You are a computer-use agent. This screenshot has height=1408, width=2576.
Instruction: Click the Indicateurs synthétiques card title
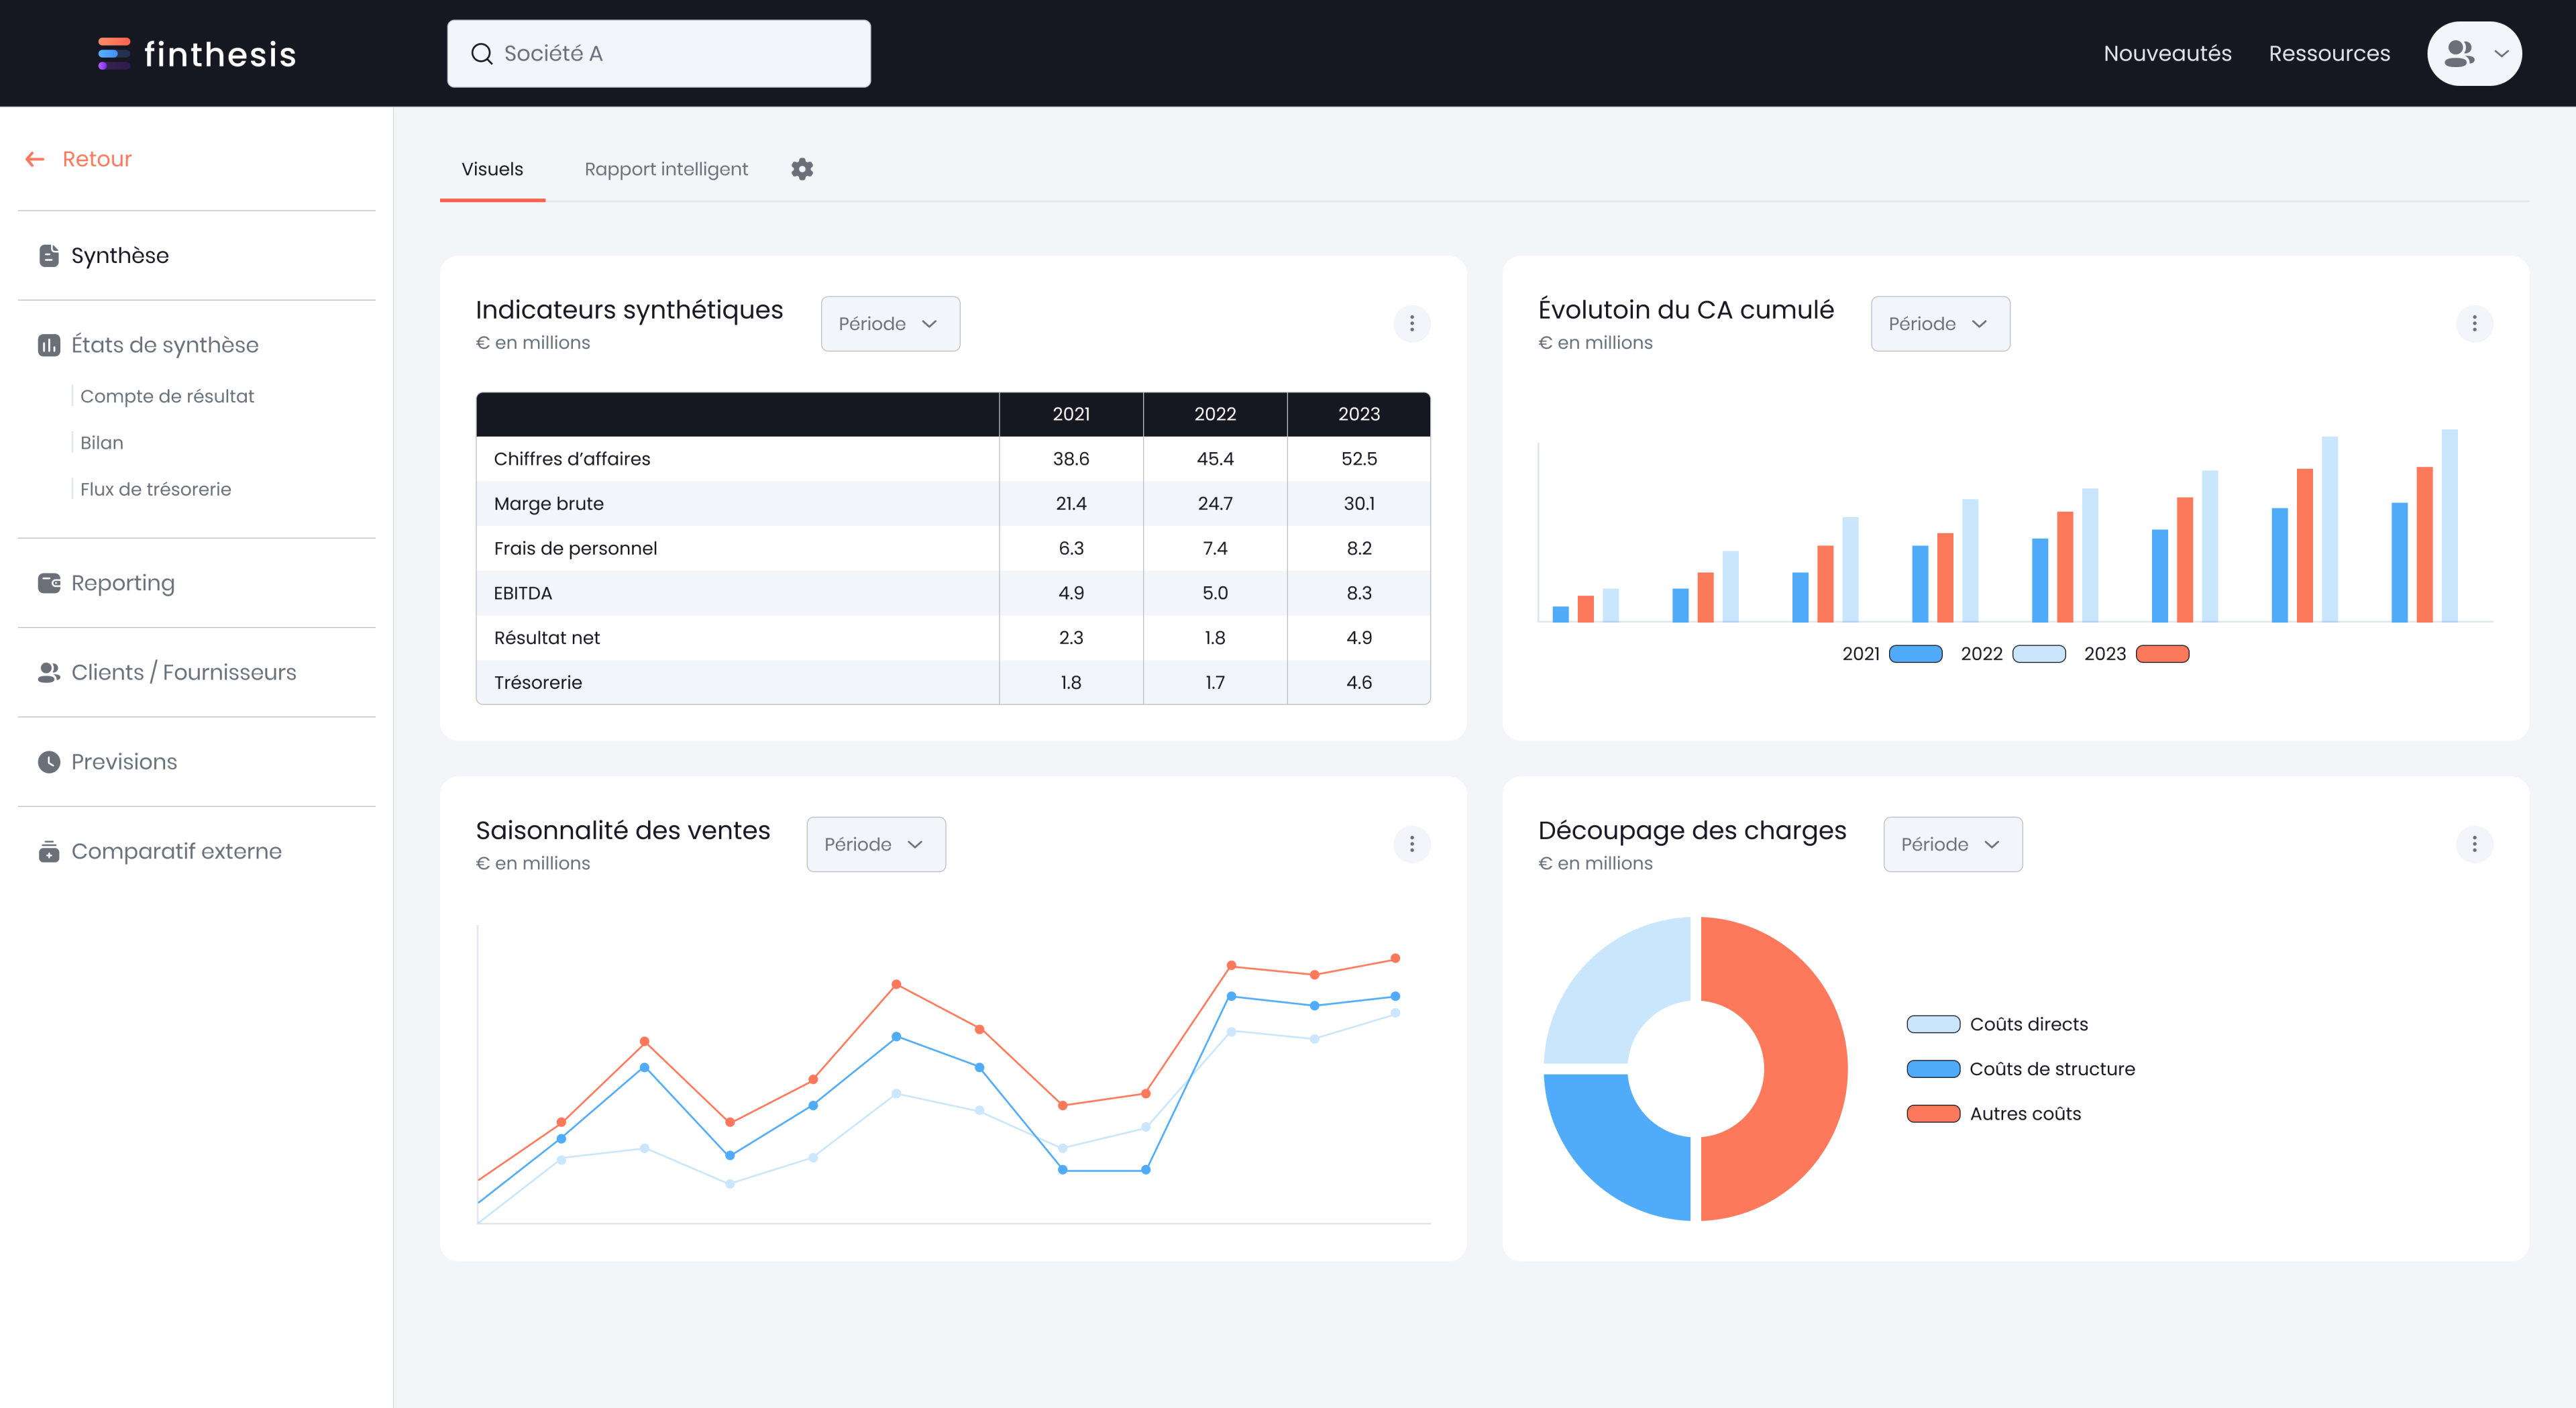pos(629,310)
